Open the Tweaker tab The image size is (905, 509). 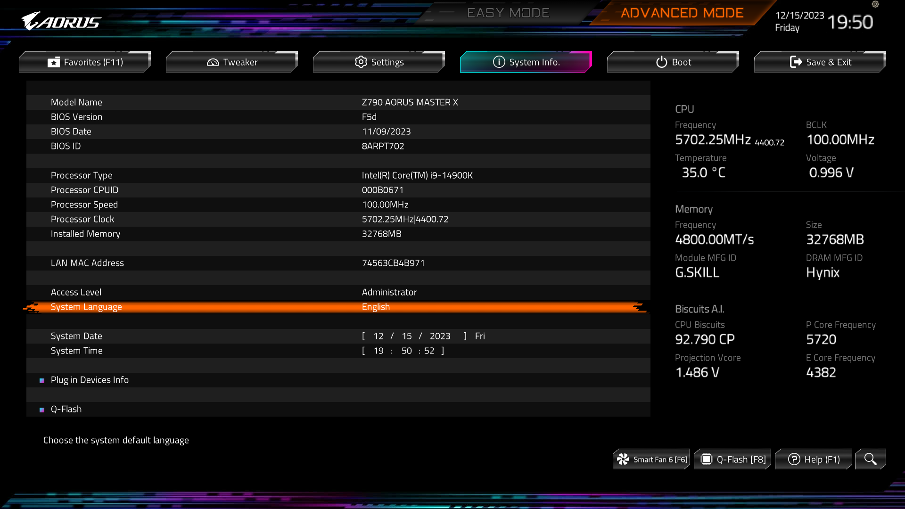(x=232, y=62)
